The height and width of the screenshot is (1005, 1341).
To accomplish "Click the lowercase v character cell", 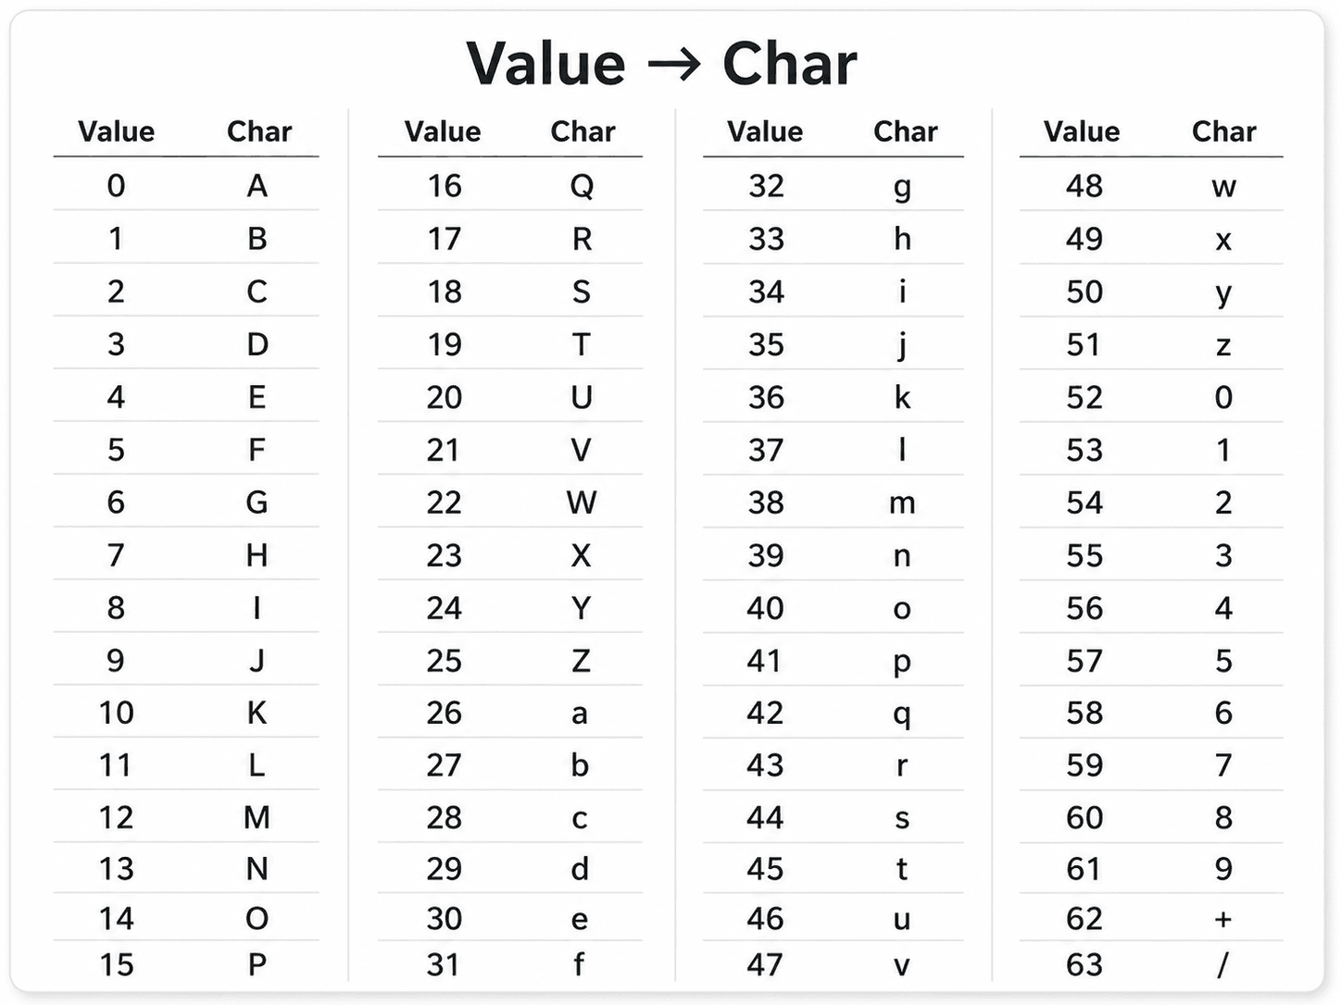I will tap(902, 966).
